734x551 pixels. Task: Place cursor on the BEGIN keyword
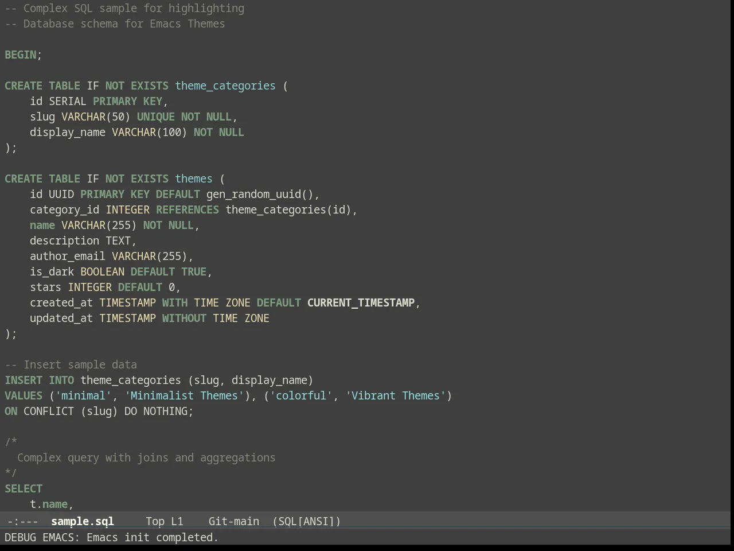pos(20,55)
